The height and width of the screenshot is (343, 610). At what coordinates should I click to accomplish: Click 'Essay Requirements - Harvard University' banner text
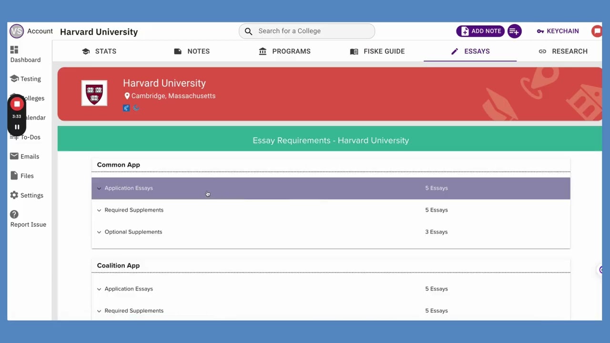331,141
